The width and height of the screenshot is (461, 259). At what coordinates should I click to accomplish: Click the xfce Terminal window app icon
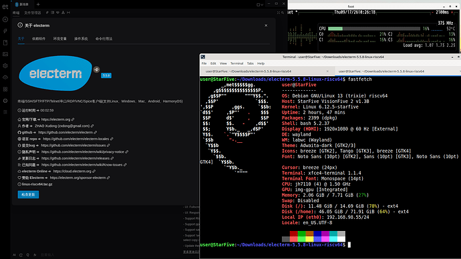tap(203, 57)
